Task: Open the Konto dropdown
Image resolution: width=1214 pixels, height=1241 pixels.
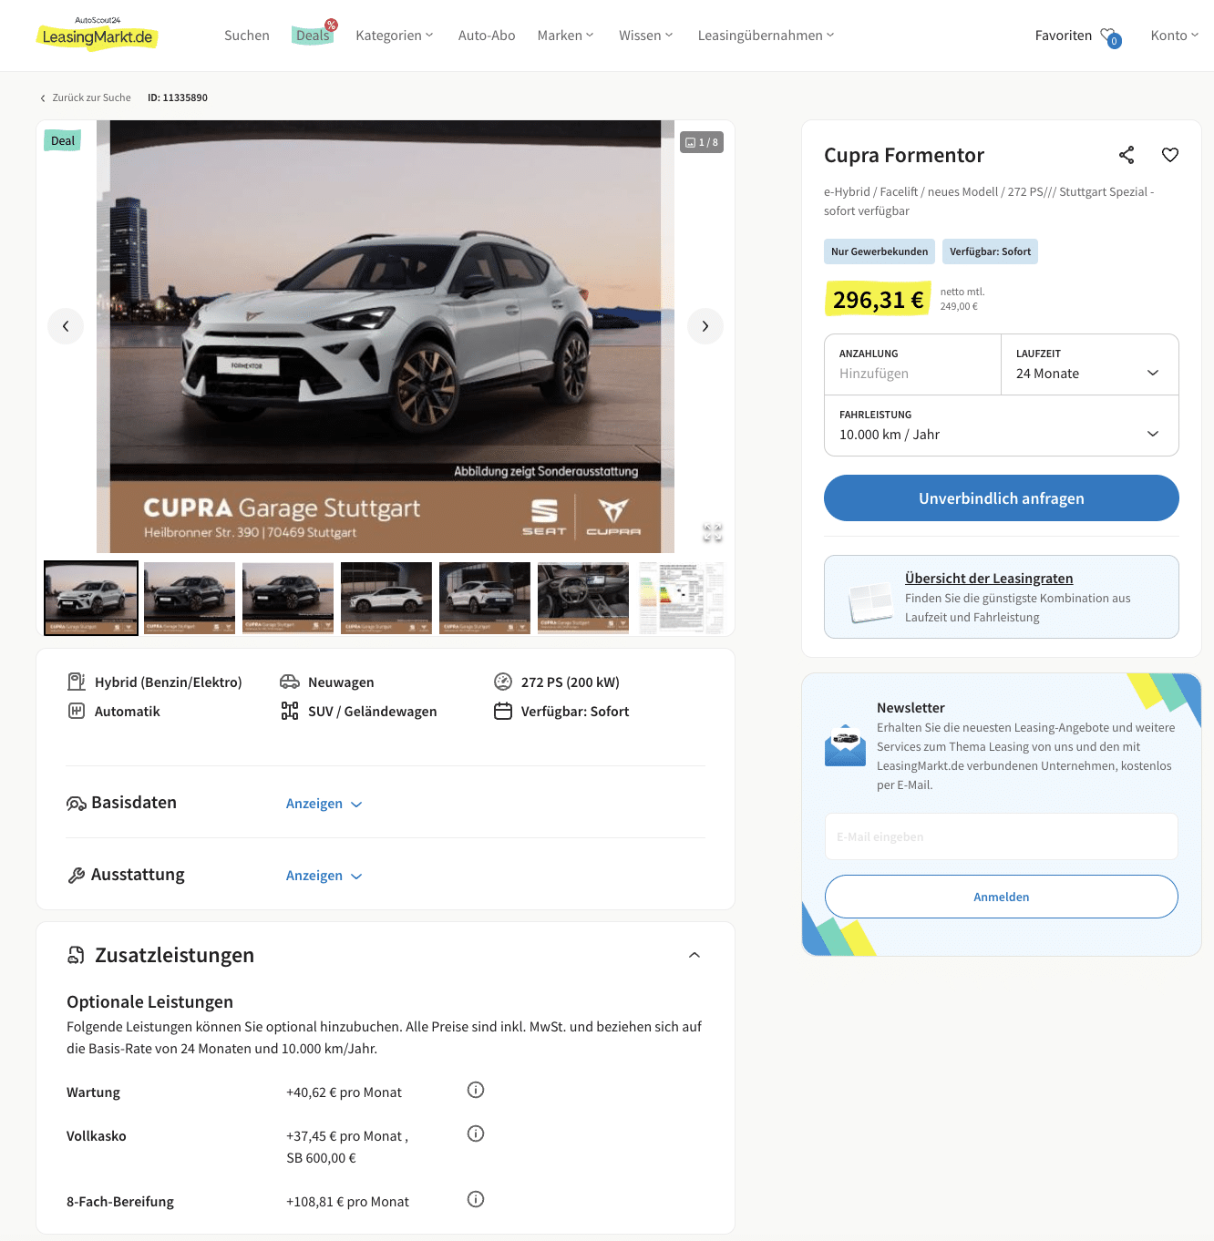Action: point(1174,36)
